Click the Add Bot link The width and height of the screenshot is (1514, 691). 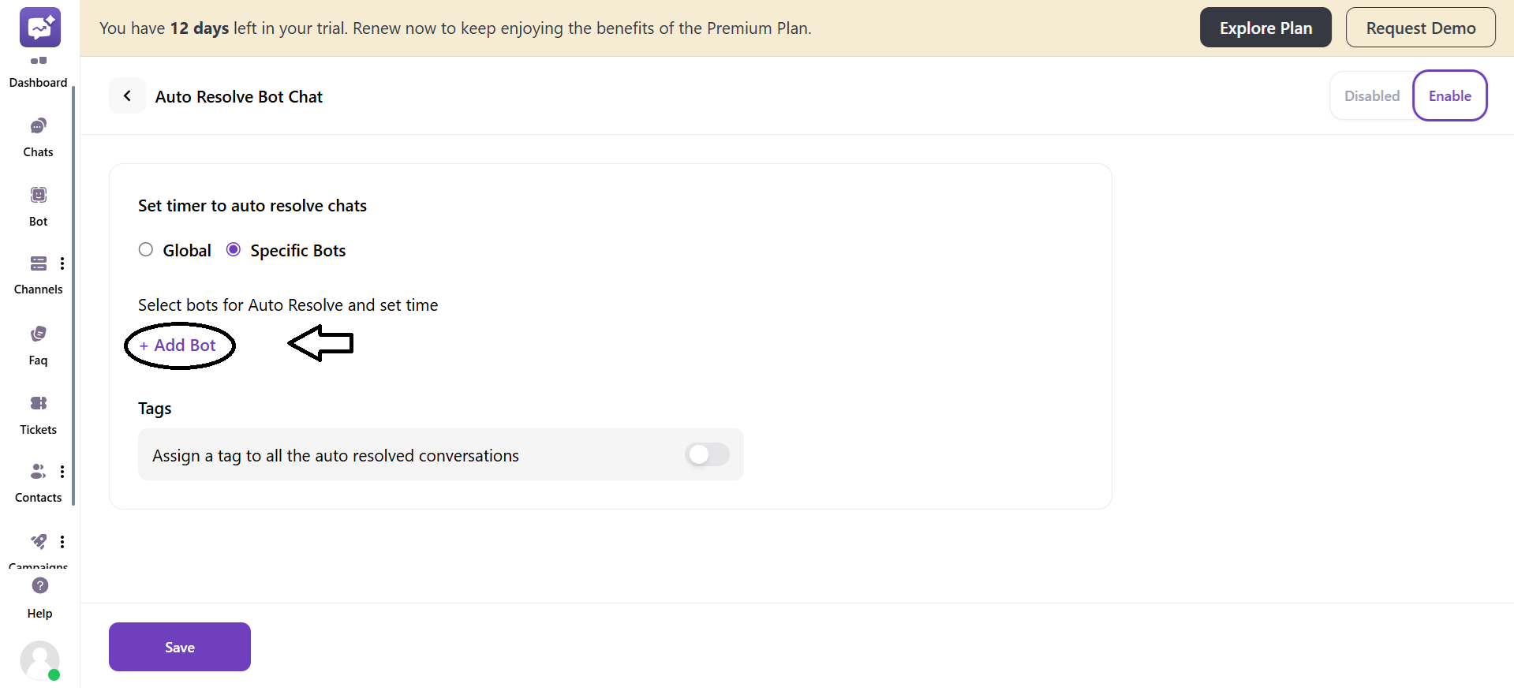pyautogui.click(x=178, y=345)
